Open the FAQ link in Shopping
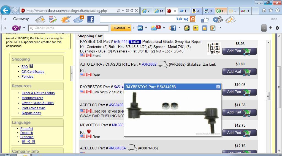282x156 pixels. (x=25, y=67)
